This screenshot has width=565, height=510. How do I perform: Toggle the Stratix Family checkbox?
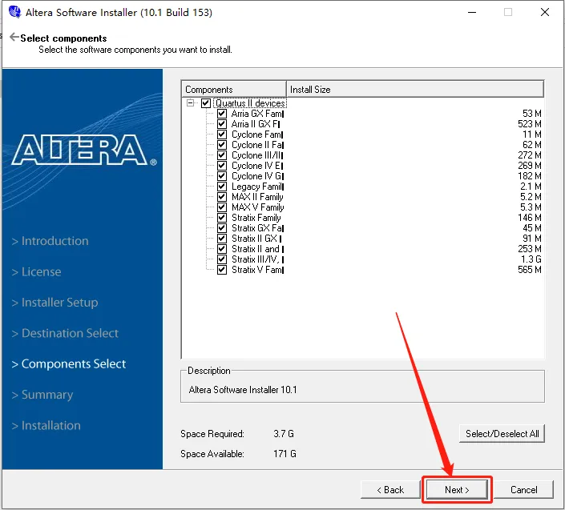point(222,218)
